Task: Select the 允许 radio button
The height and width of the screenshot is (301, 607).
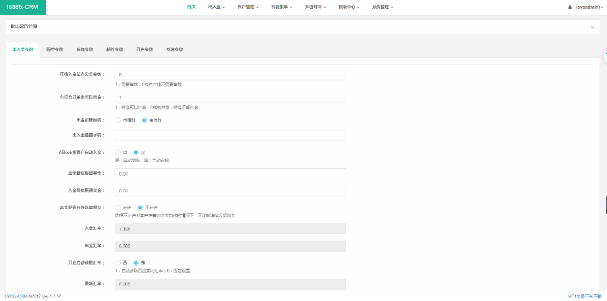Action: click(x=117, y=207)
